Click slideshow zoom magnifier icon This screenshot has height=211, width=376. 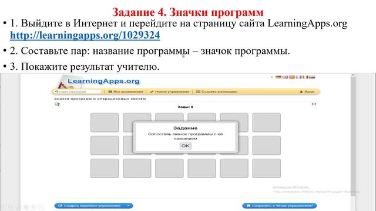tap(34, 207)
